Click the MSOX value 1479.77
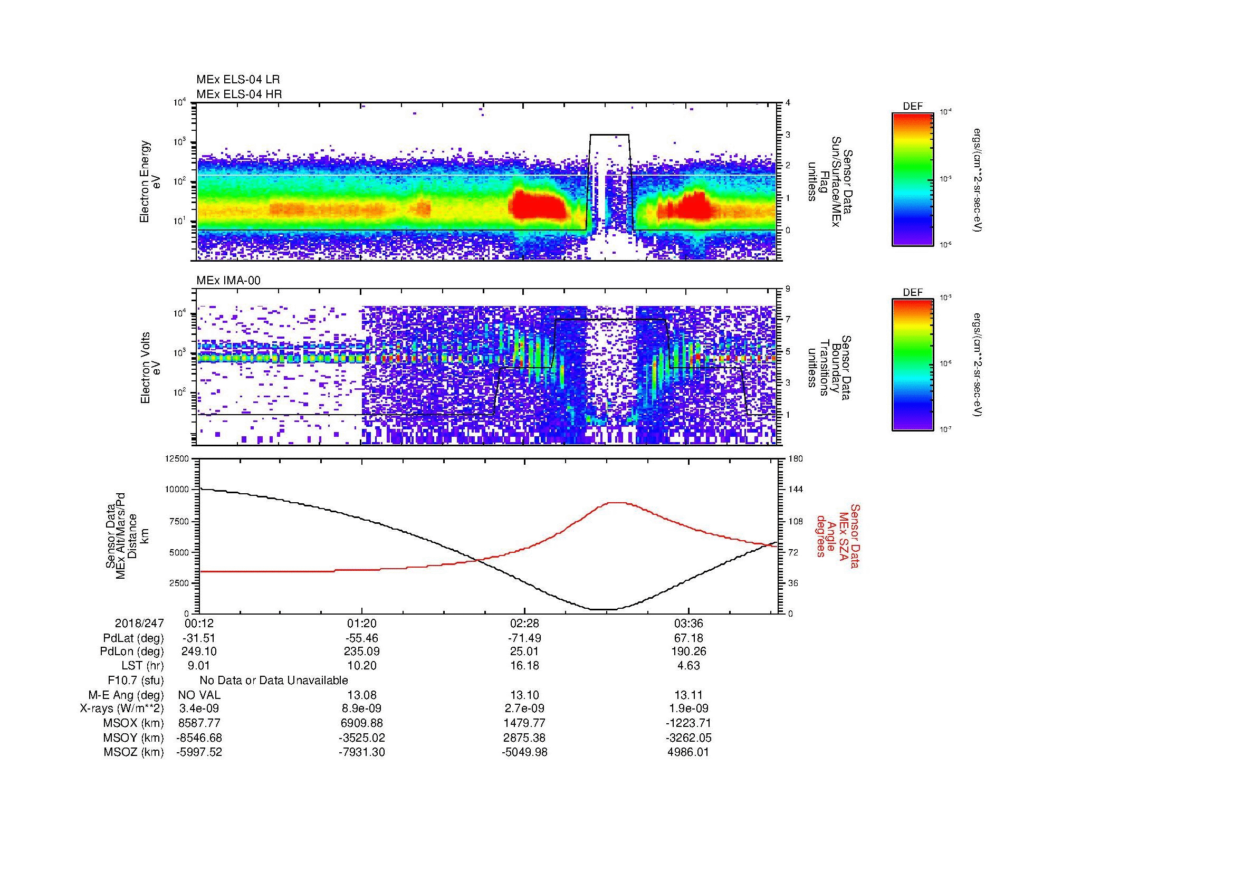Screen dimensions: 1234x872 click(x=524, y=723)
